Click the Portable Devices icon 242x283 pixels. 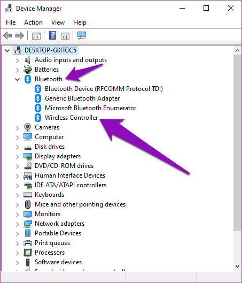pyautogui.click(x=28, y=233)
